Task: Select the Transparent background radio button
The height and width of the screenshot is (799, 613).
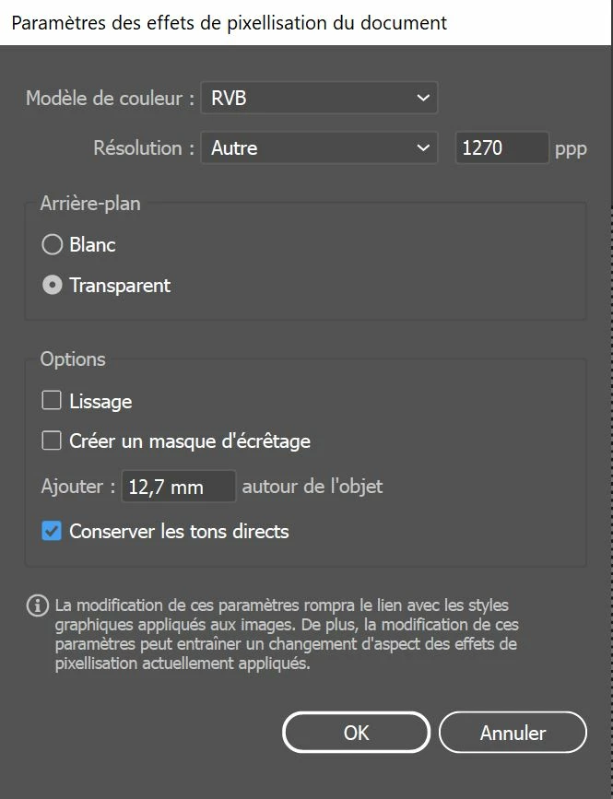Action: coord(52,285)
